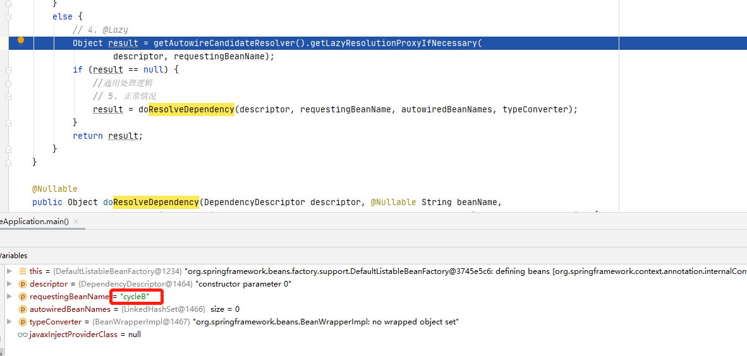Select the "cycleB" string value
This screenshot has width=747, height=356.
click(x=135, y=297)
